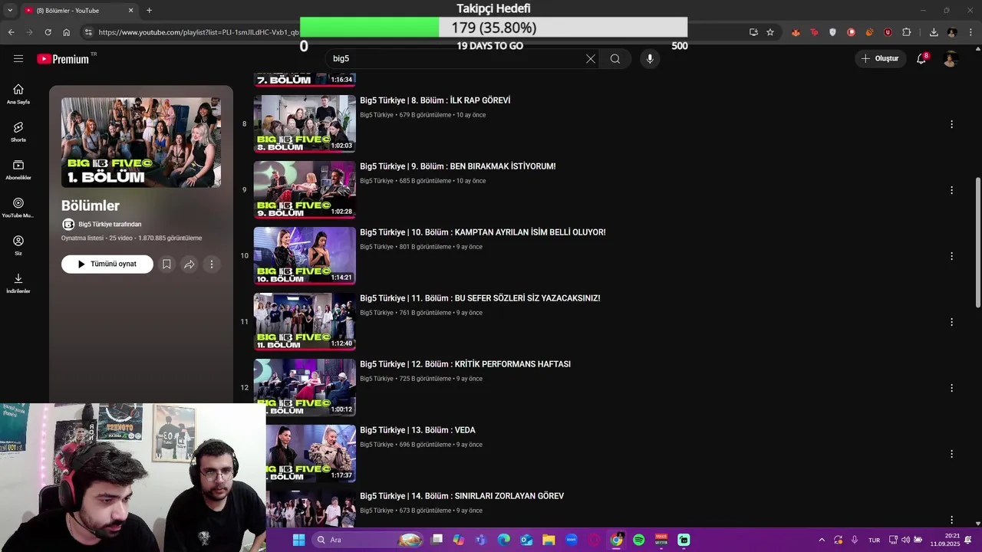The width and height of the screenshot is (982, 552).
Task: Open the Big5 Türkiye tarafından channel link
Action: 110,225
